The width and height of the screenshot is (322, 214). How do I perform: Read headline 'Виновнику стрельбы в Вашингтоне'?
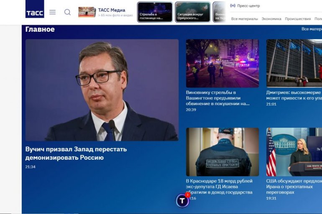[x=217, y=98]
